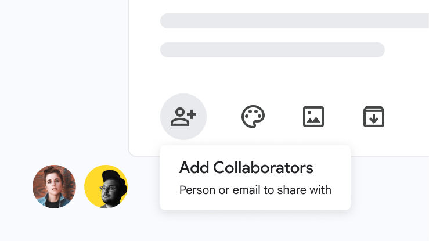Select the yellow-background man avatar

click(106, 186)
